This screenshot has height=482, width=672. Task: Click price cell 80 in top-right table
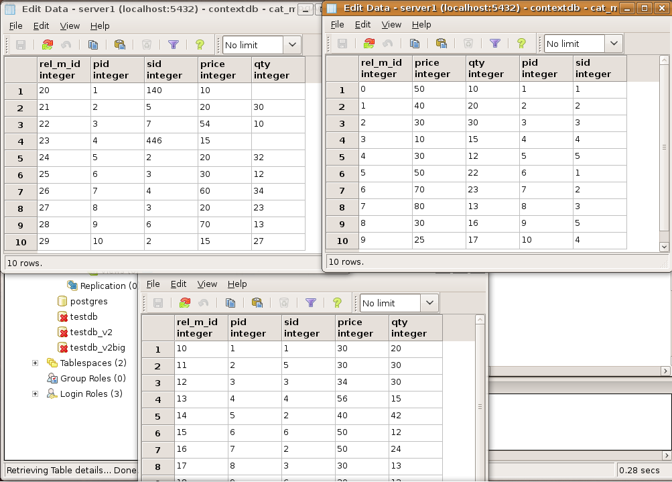pyautogui.click(x=439, y=206)
